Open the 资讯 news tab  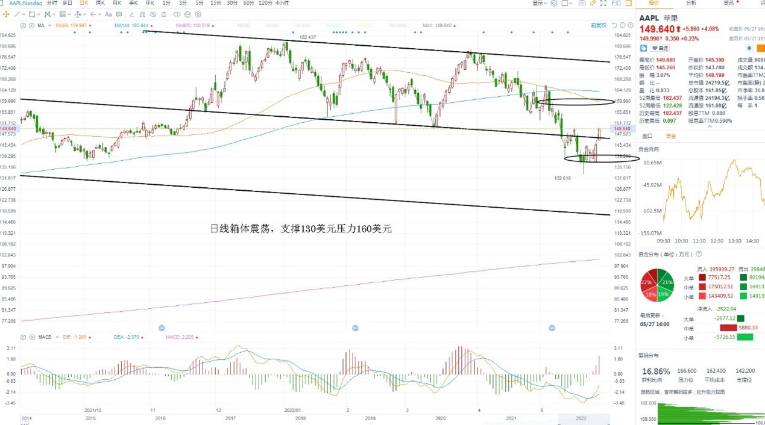point(729,3)
